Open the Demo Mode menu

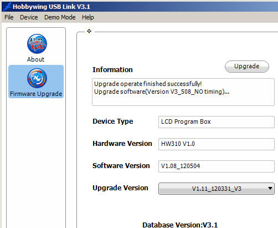click(60, 17)
